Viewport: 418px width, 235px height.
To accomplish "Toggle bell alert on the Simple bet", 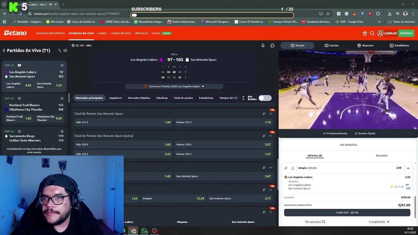I will pyautogui.click(x=293, y=168).
